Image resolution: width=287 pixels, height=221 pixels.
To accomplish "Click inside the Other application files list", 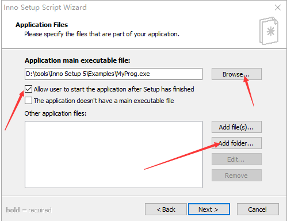I will pyautogui.click(x=113, y=154).
